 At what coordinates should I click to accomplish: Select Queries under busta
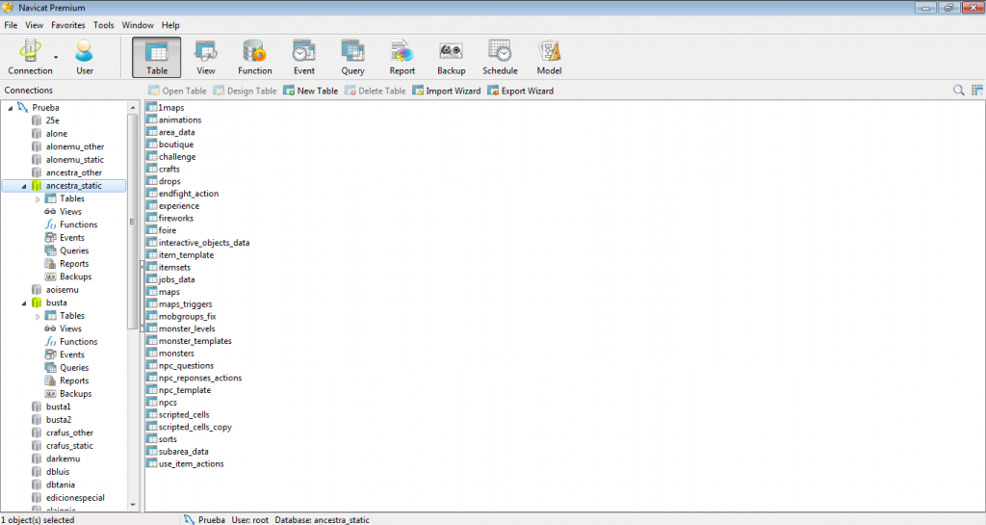coord(66,368)
